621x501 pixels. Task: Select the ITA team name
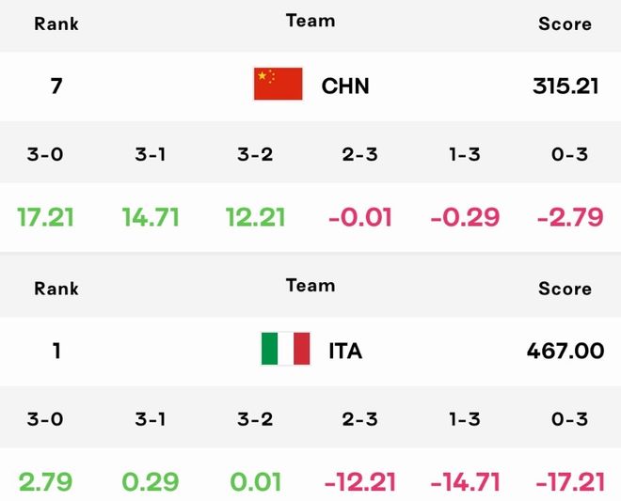(345, 351)
